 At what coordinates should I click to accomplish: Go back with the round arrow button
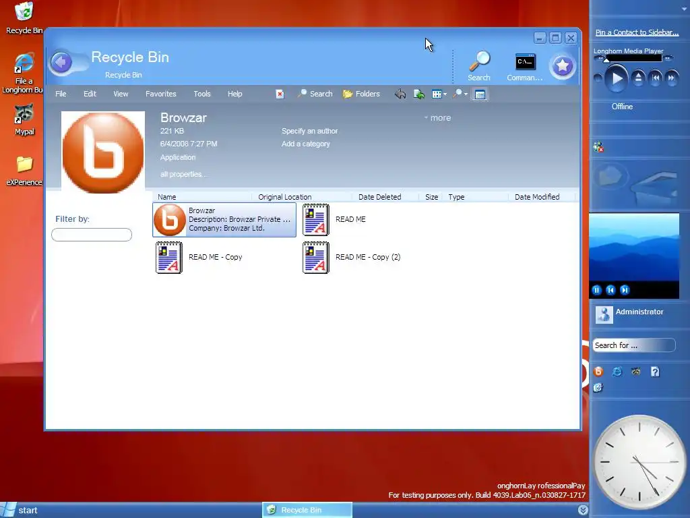click(x=61, y=62)
